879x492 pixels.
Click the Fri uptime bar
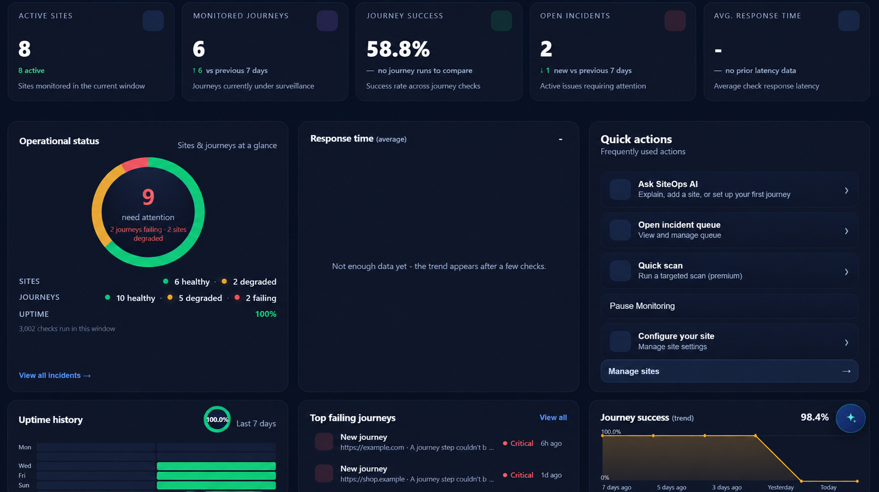tap(216, 476)
